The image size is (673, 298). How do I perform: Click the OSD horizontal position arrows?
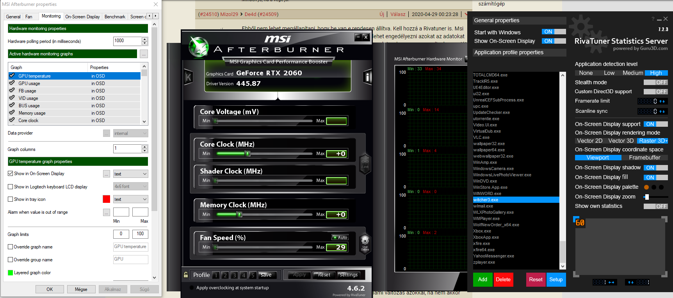coord(611,282)
